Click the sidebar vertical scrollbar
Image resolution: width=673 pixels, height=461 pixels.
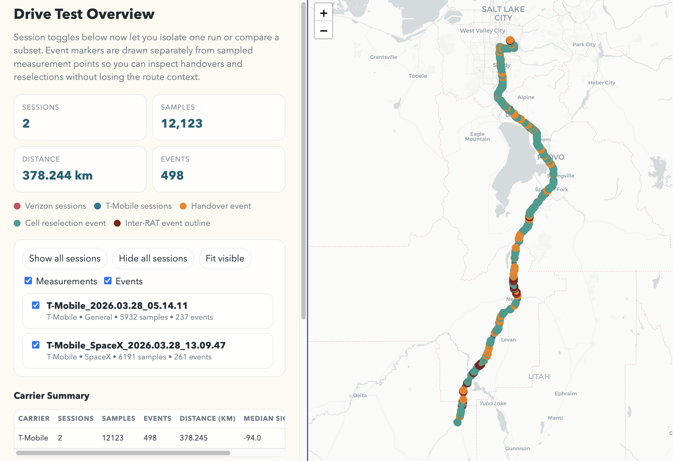click(x=304, y=159)
